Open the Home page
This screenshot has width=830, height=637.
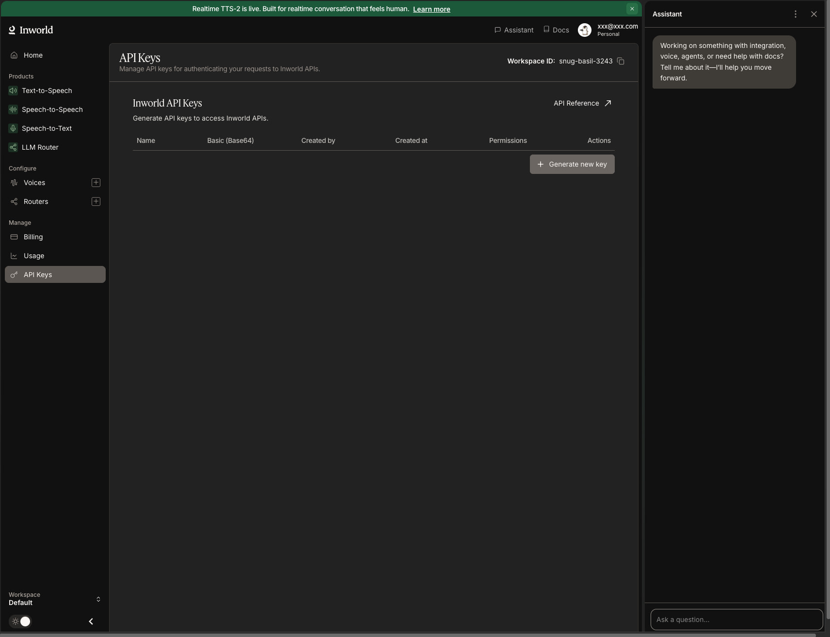point(55,55)
